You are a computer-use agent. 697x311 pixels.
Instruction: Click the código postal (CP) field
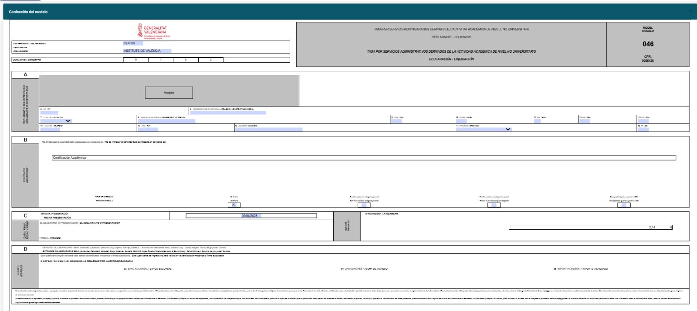[x=643, y=129]
